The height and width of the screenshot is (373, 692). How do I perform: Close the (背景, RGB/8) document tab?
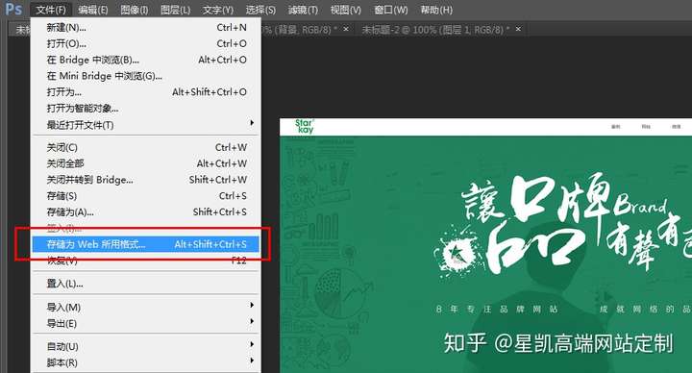[x=346, y=29]
